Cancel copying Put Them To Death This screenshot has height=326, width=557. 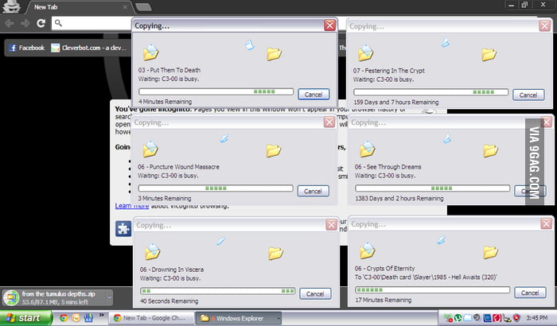point(313,95)
